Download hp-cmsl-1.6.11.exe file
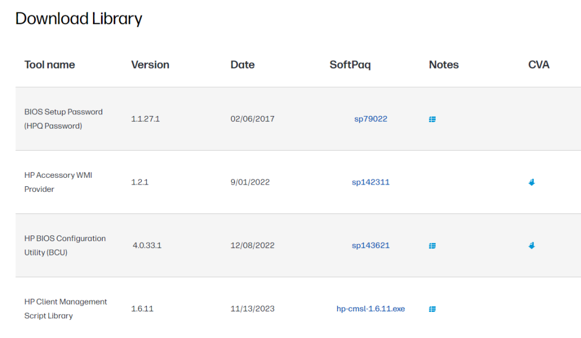The width and height of the screenshot is (581, 338). (371, 309)
